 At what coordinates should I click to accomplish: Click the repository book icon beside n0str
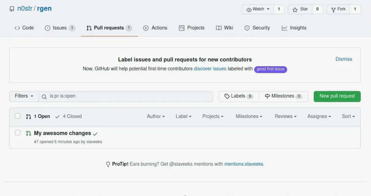tap(12, 9)
